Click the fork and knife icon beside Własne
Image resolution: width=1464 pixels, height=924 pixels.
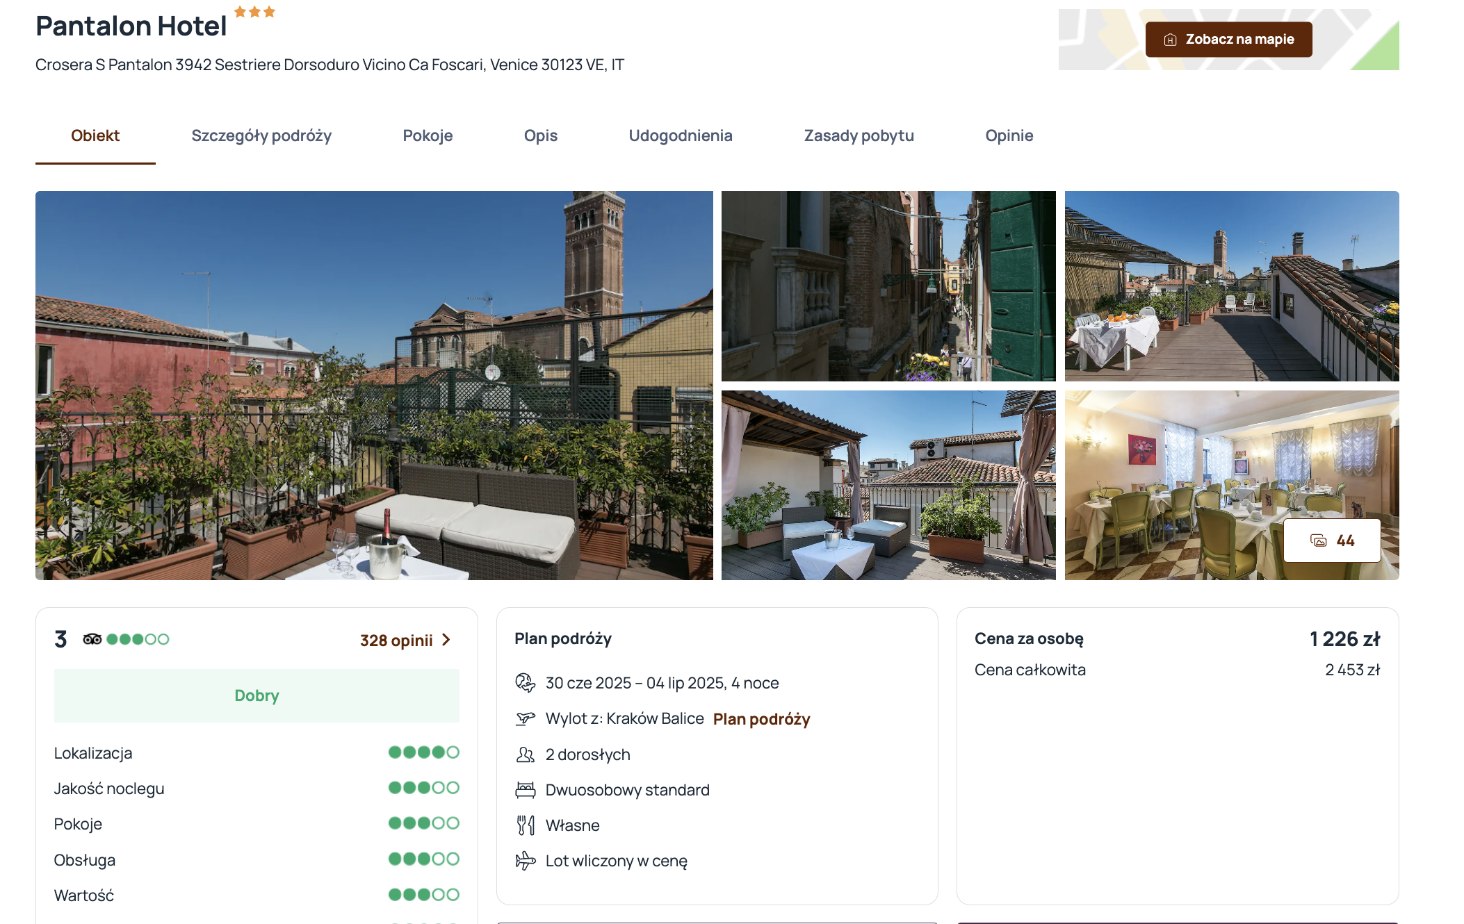(525, 825)
